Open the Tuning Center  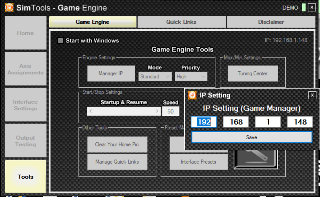(x=253, y=73)
